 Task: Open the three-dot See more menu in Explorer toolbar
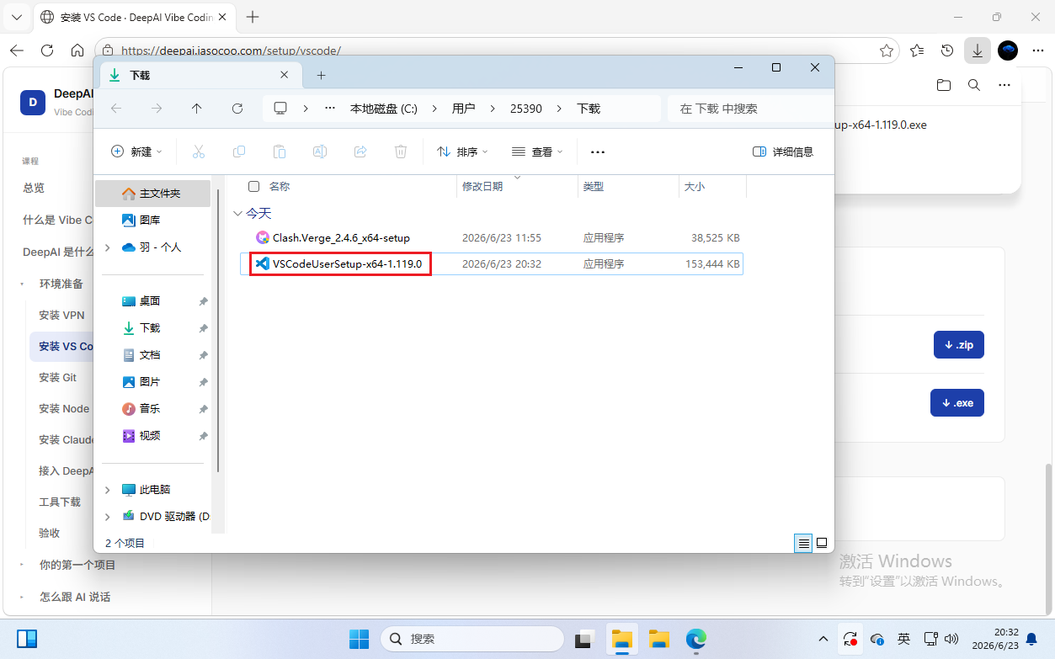(x=598, y=151)
